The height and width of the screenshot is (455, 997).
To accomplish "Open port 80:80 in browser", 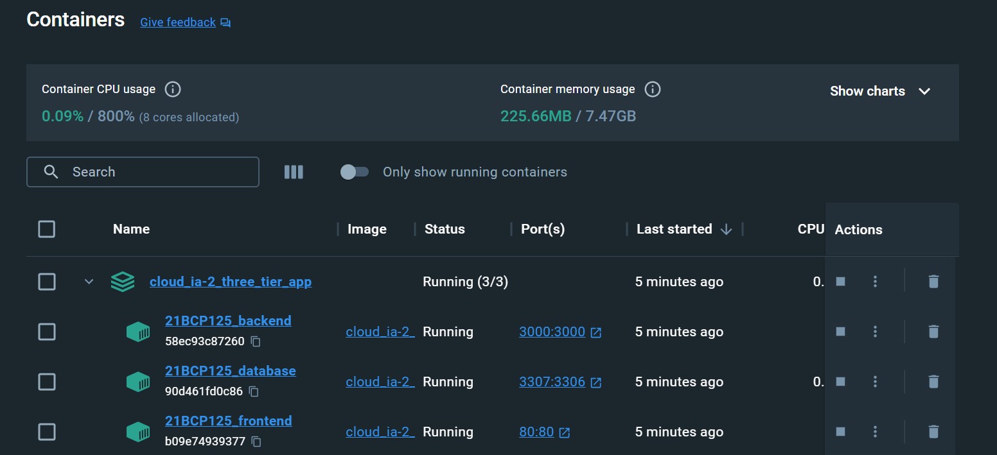I will point(535,432).
